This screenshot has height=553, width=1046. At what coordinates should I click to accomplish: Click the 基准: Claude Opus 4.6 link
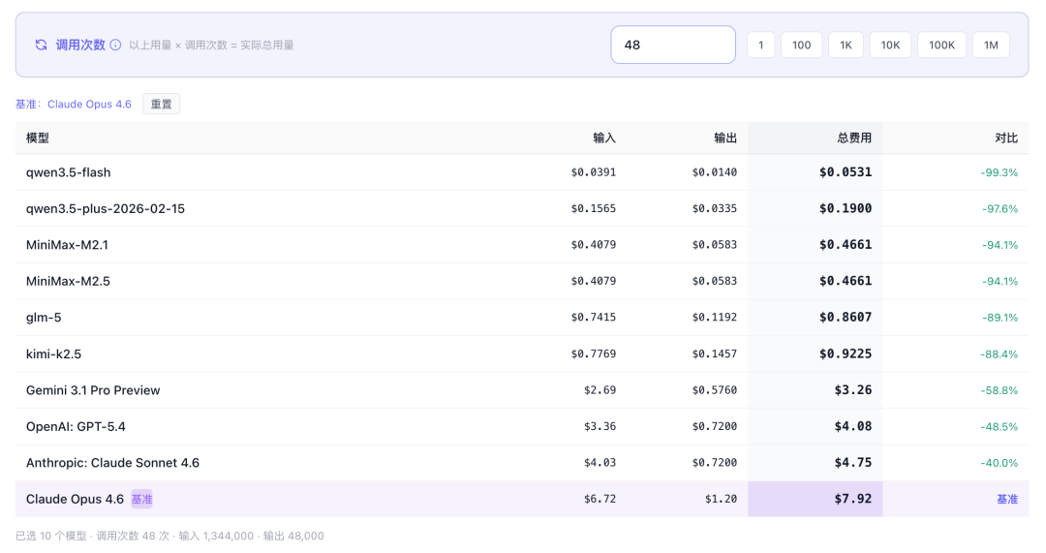pos(74,104)
